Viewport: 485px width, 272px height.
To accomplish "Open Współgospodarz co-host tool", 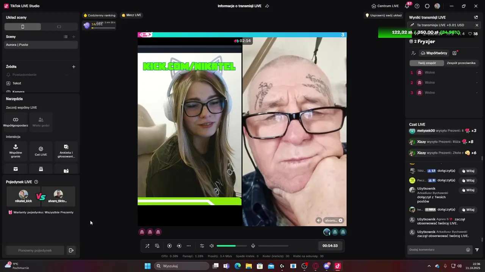I will [16, 122].
